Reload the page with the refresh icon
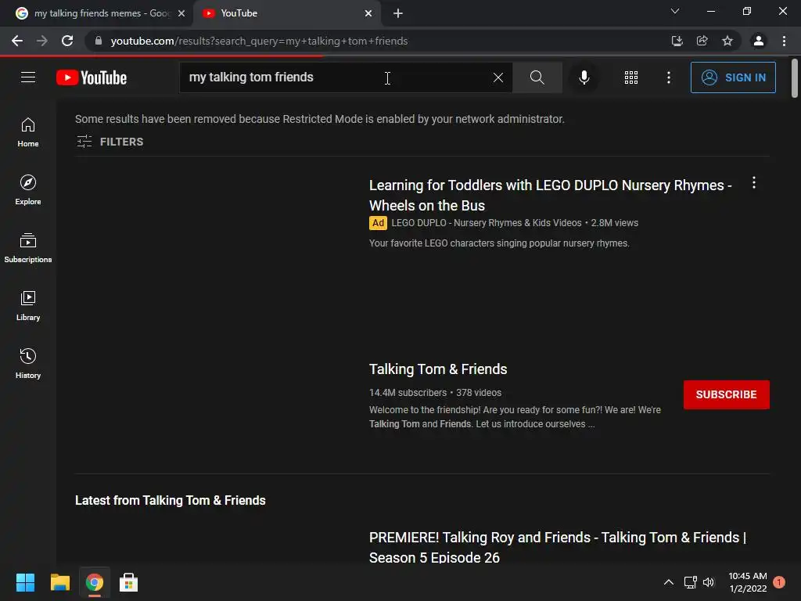The height and width of the screenshot is (601, 801). tap(67, 41)
